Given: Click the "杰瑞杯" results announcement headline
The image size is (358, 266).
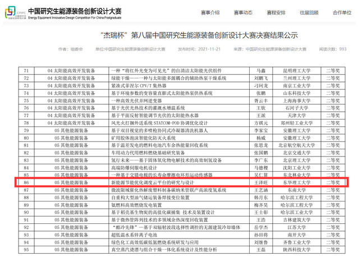Looking at the screenshot, I should click(179, 36).
